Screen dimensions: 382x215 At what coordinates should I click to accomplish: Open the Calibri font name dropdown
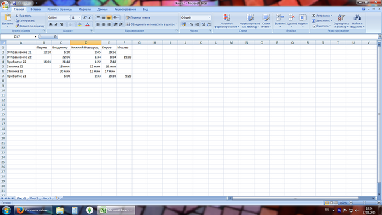pyautogui.click(x=59, y=17)
